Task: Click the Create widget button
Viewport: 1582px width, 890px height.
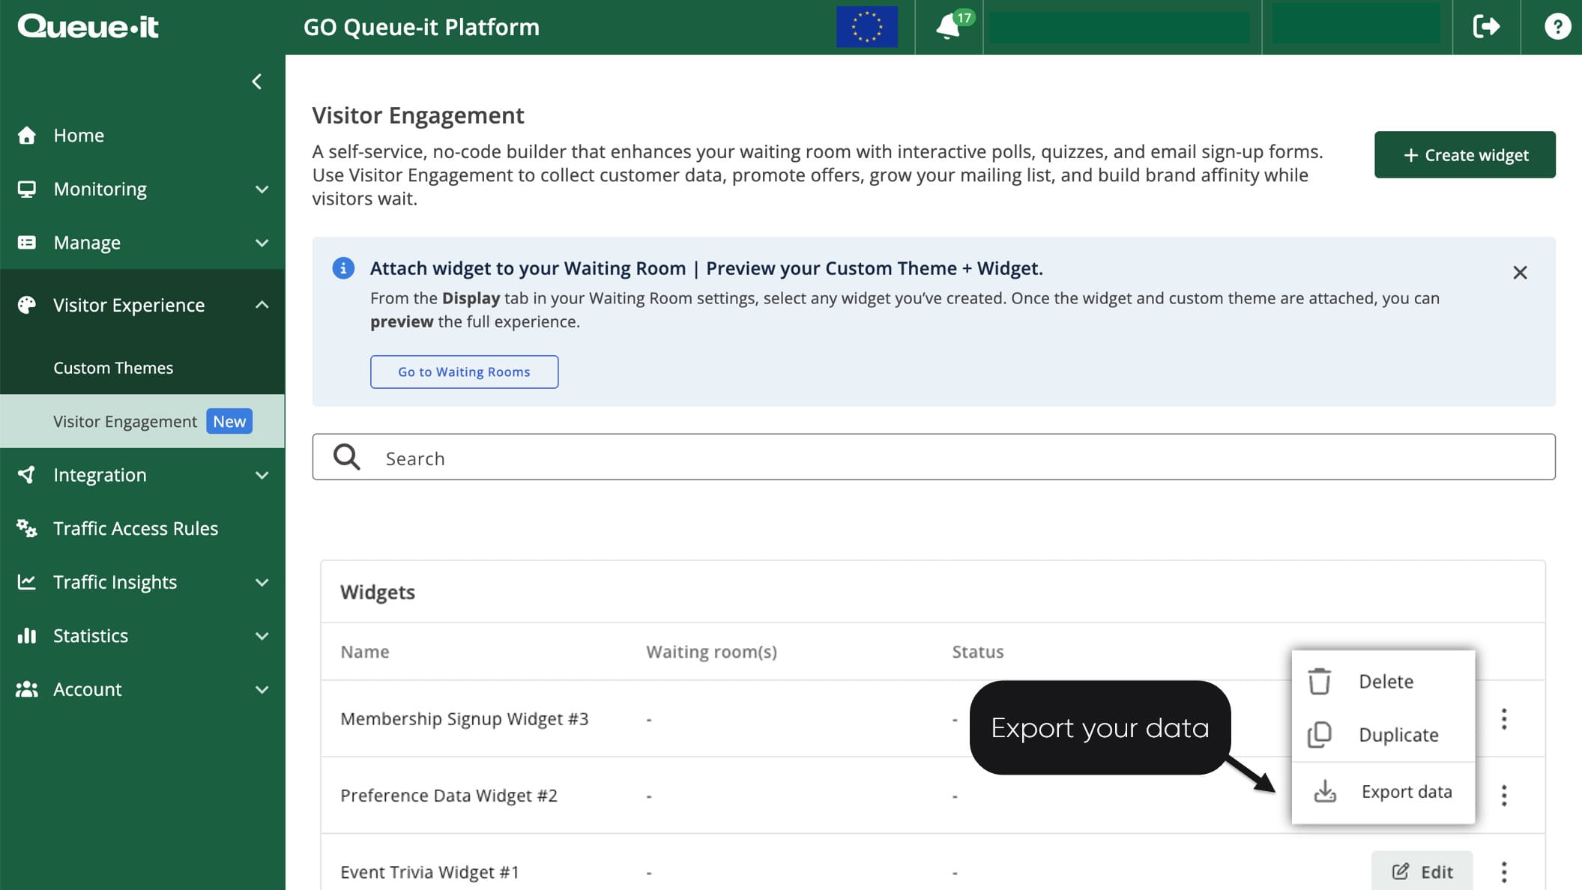Action: [x=1464, y=154]
